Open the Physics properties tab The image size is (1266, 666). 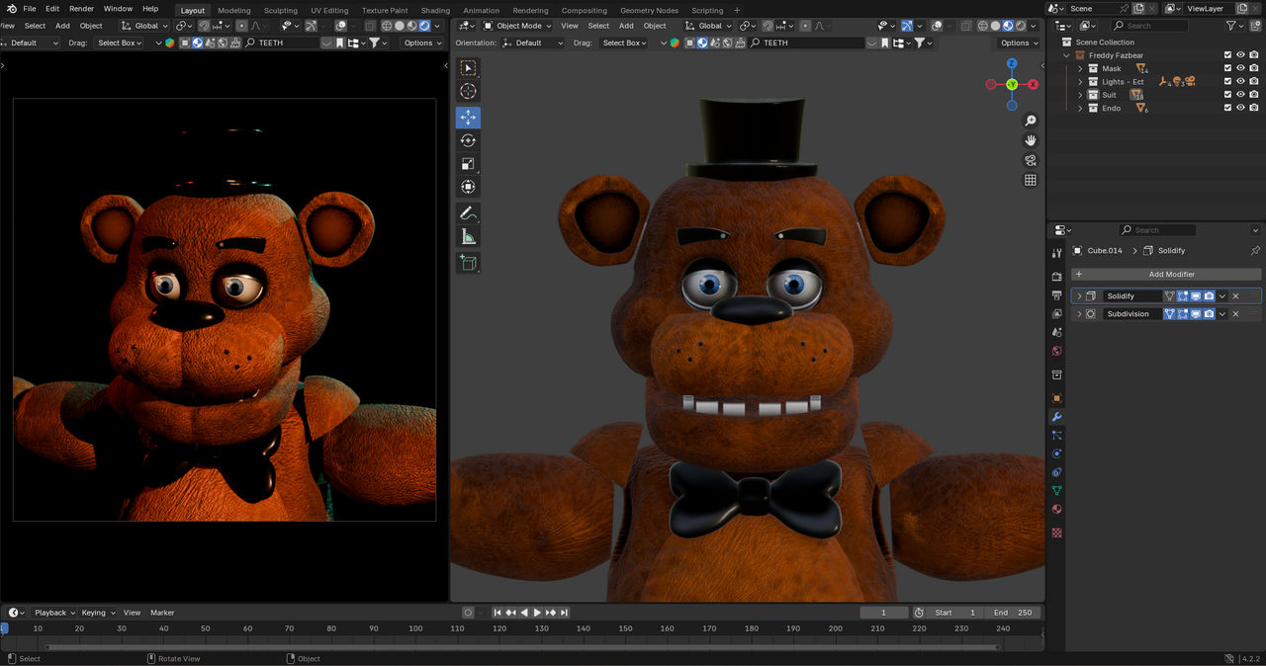[1056, 454]
